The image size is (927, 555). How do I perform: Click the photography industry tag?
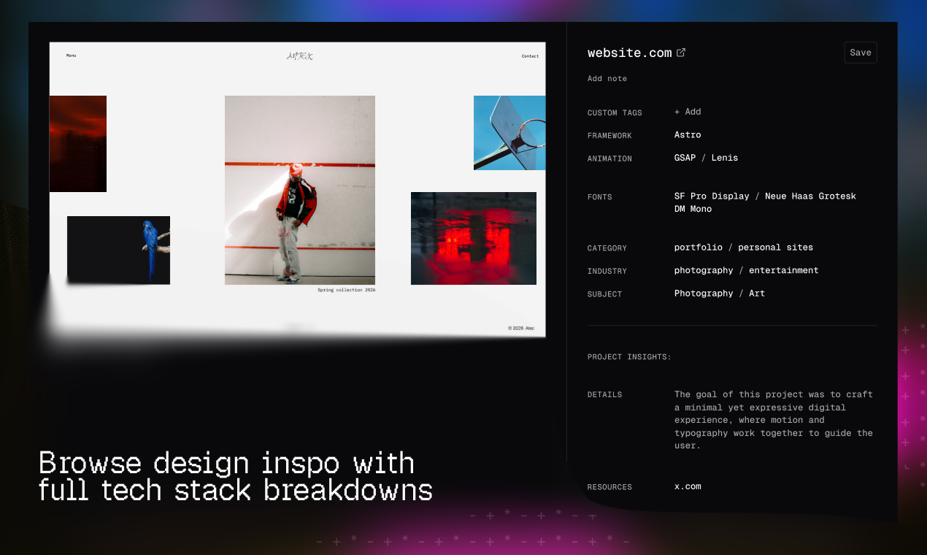coord(704,270)
